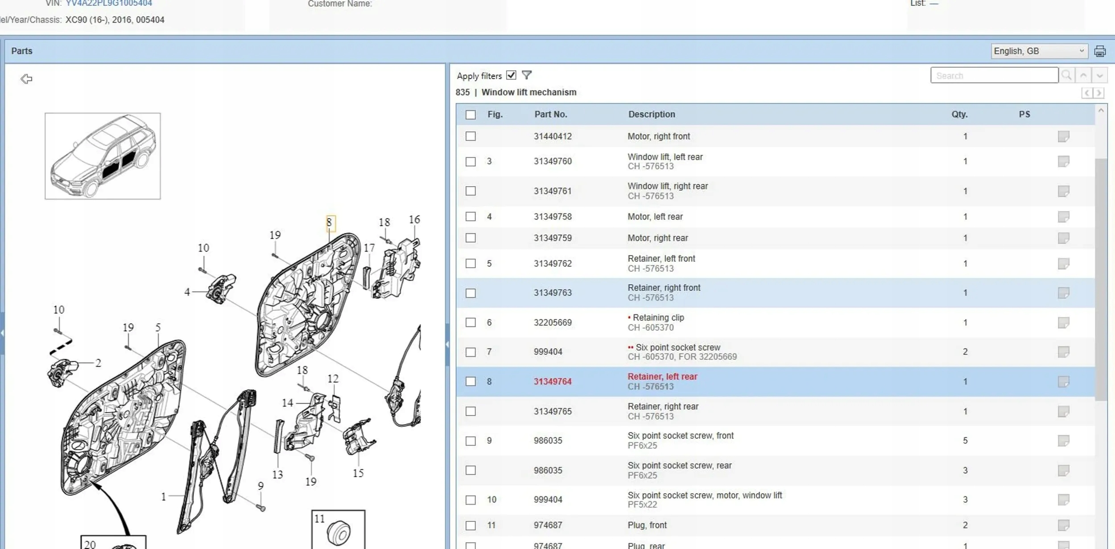Print the parts list
This screenshot has height=549, width=1115.
(x=1100, y=51)
